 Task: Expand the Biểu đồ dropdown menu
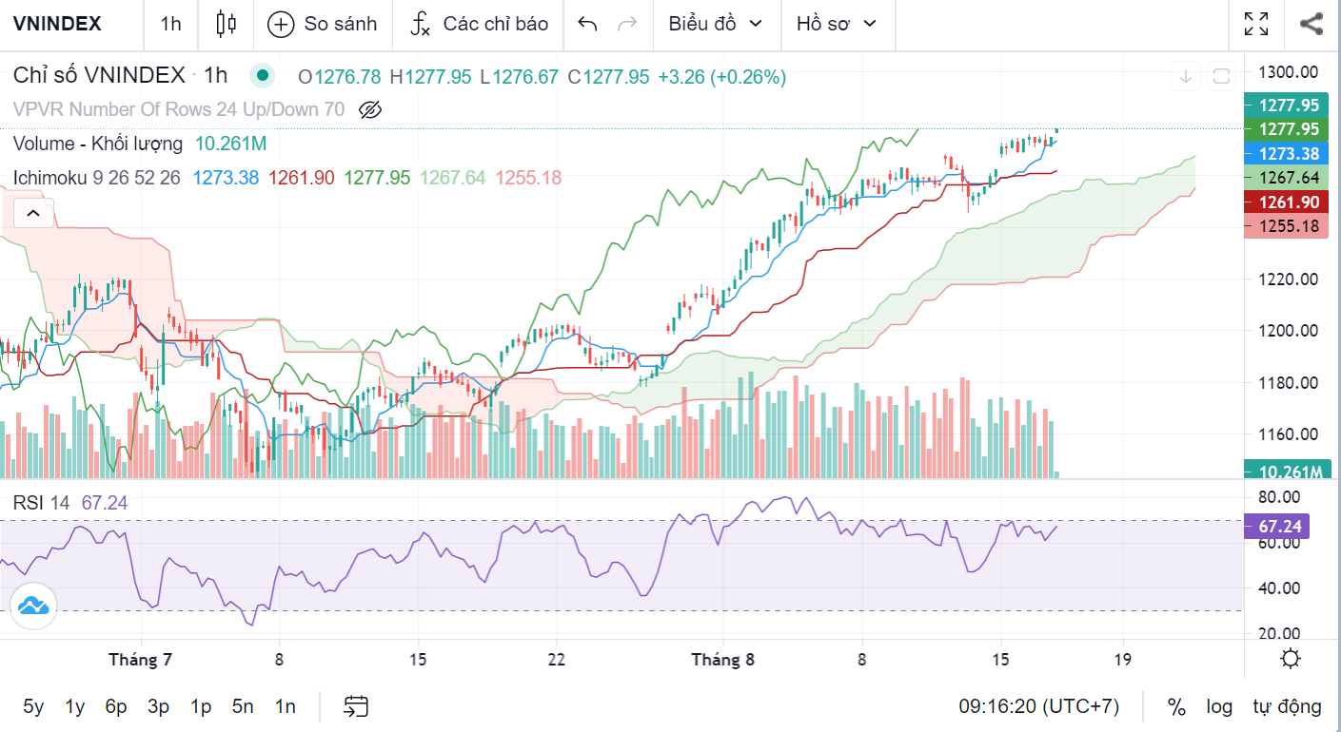[716, 25]
